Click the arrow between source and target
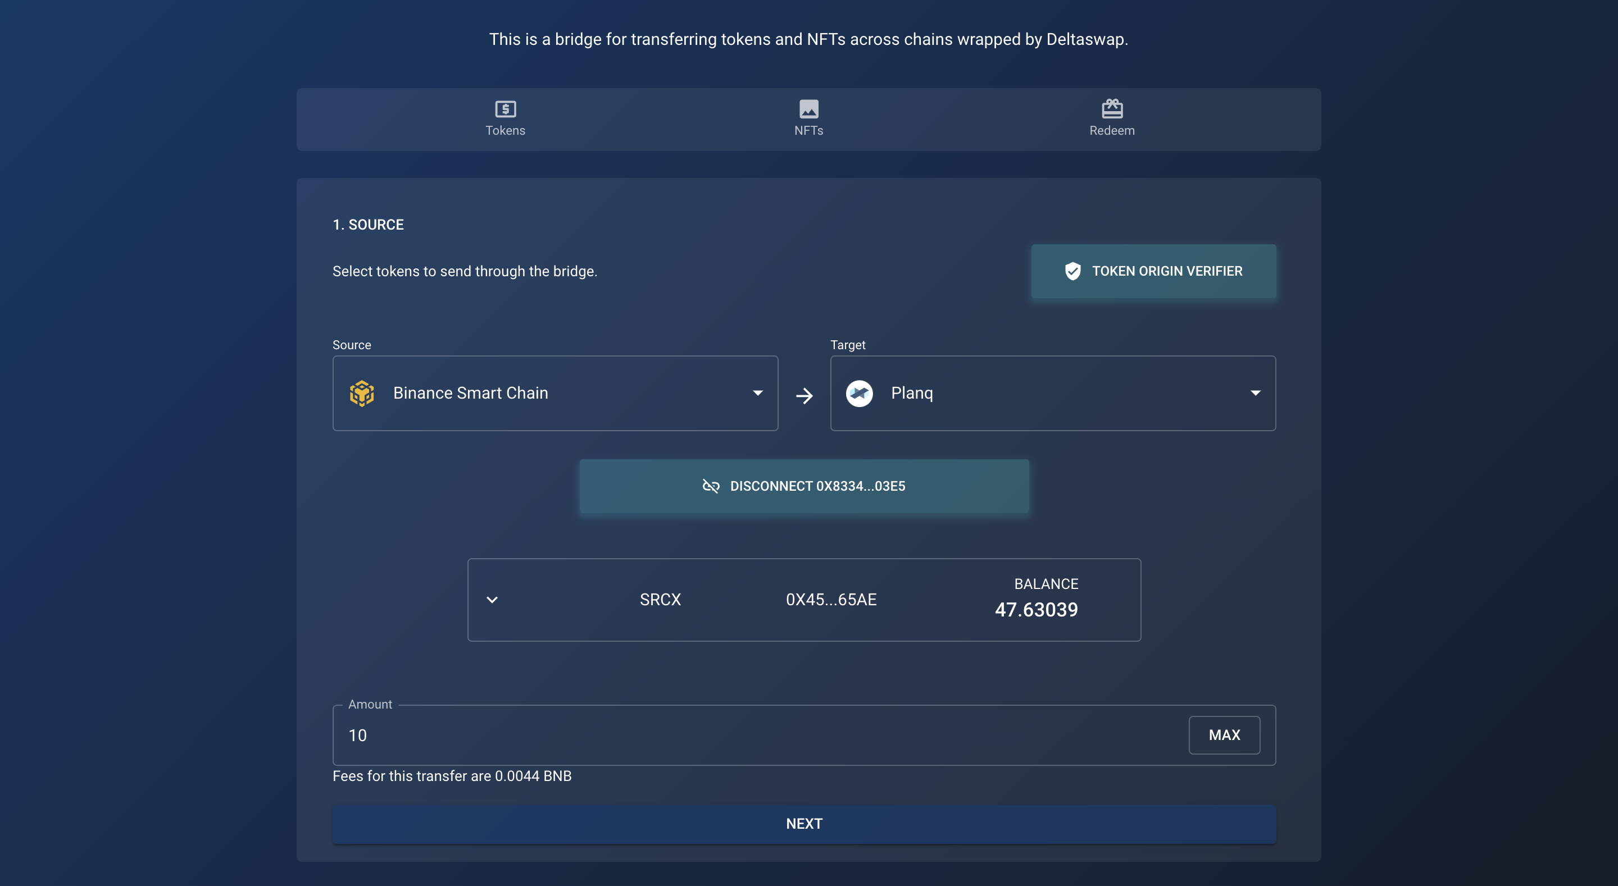Screen dimensions: 1618x886 804,396
